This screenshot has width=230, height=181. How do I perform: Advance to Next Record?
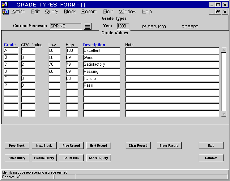[98, 146]
